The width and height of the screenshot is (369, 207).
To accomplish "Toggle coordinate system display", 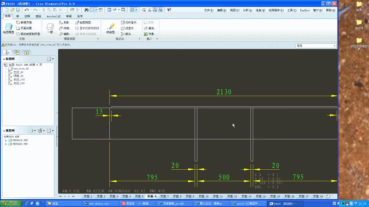I will click(x=161, y=10).
